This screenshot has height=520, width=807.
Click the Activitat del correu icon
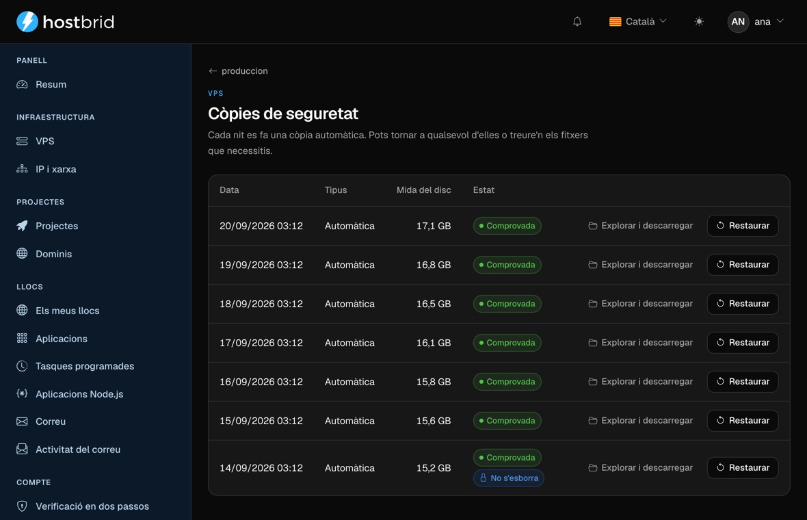click(x=22, y=449)
